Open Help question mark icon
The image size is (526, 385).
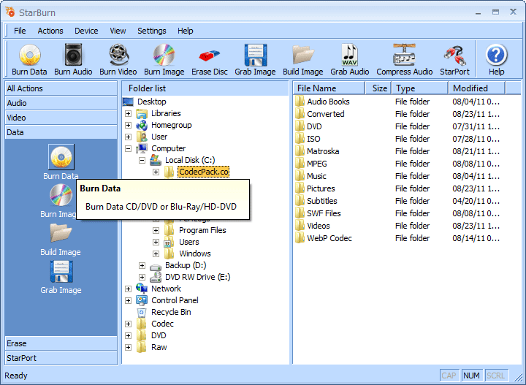pyautogui.click(x=496, y=55)
